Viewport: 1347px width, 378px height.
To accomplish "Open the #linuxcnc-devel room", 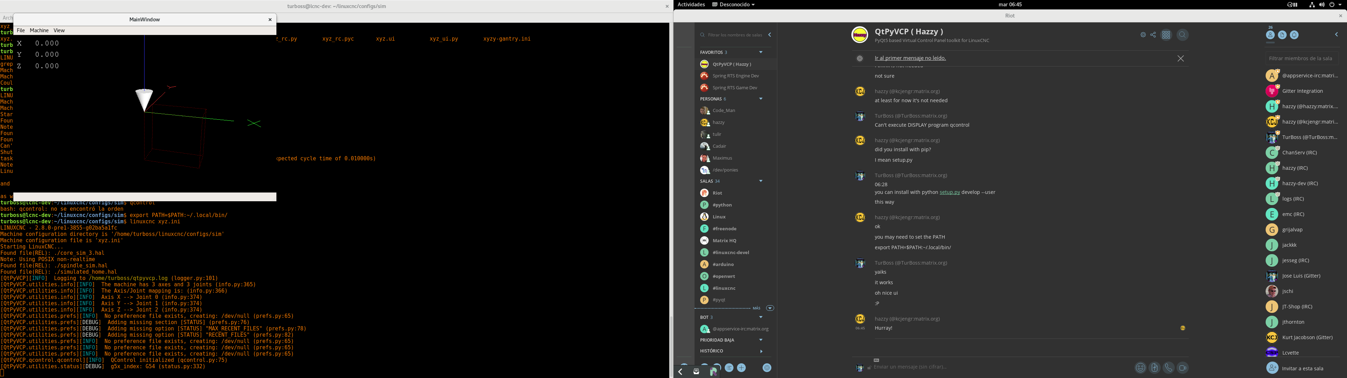I will (736, 253).
